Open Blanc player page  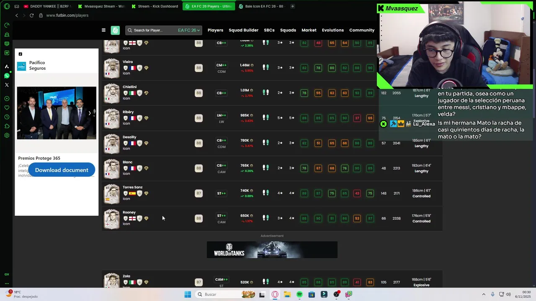click(127, 162)
